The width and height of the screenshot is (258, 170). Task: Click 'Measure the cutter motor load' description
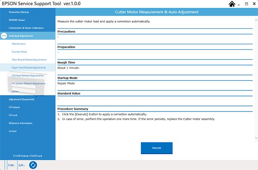click(104, 22)
